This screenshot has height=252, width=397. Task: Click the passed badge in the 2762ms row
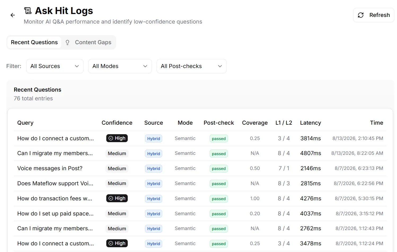click(219, 229)
